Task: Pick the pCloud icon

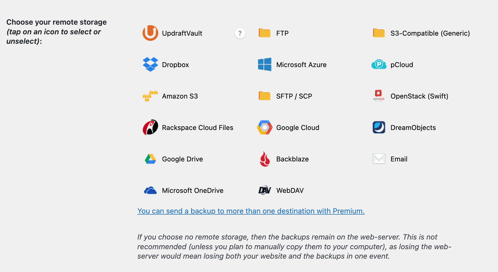Action: pos(379,64)
